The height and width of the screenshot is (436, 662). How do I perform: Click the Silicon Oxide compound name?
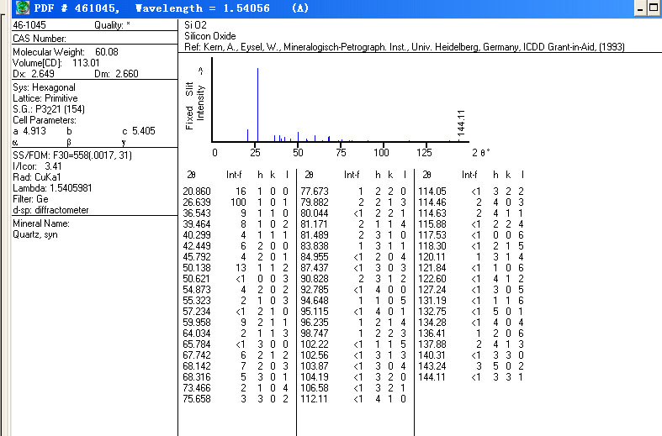pyautogui.click(x=209, y=36)
